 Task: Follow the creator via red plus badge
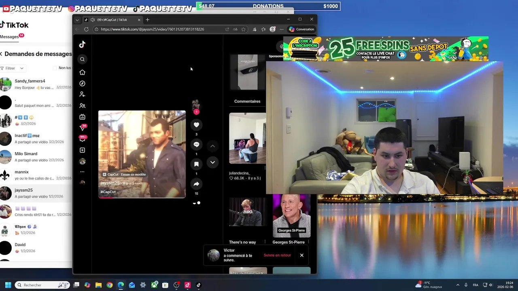pyautogui.click(x=196, y=112)
